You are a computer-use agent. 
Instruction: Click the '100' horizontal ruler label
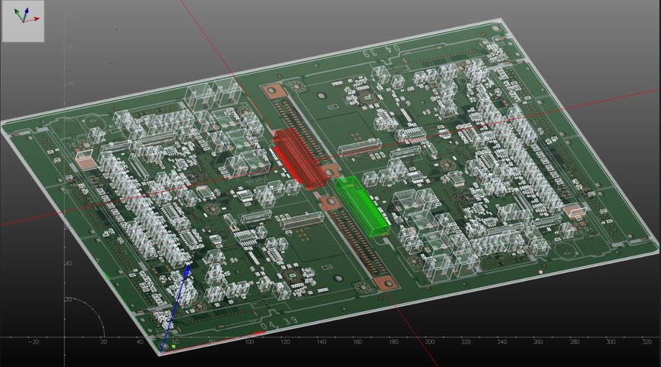pyautogui.click(x=249, y=342)
